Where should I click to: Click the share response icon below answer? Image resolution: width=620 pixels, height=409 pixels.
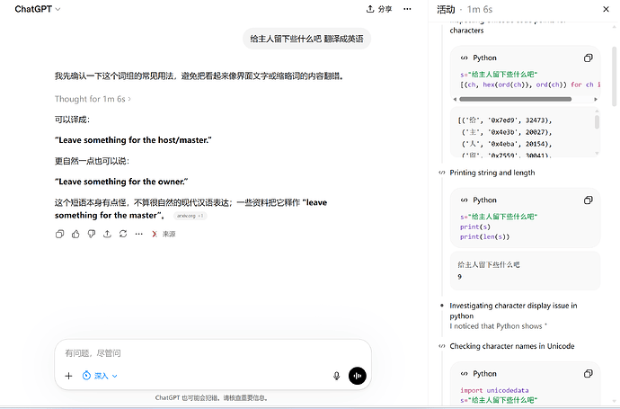pyautogui.click(x=107, y=235)
